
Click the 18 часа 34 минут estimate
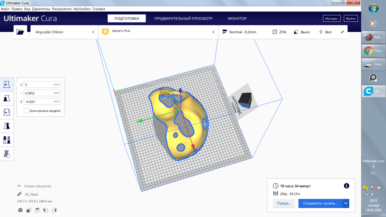295,186
